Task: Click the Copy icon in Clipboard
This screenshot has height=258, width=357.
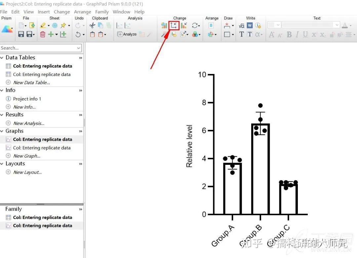Action: pos(100,25)
